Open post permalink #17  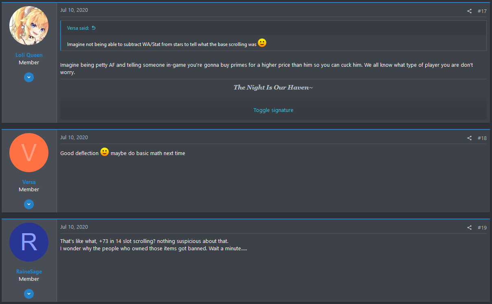click(482, 11)
